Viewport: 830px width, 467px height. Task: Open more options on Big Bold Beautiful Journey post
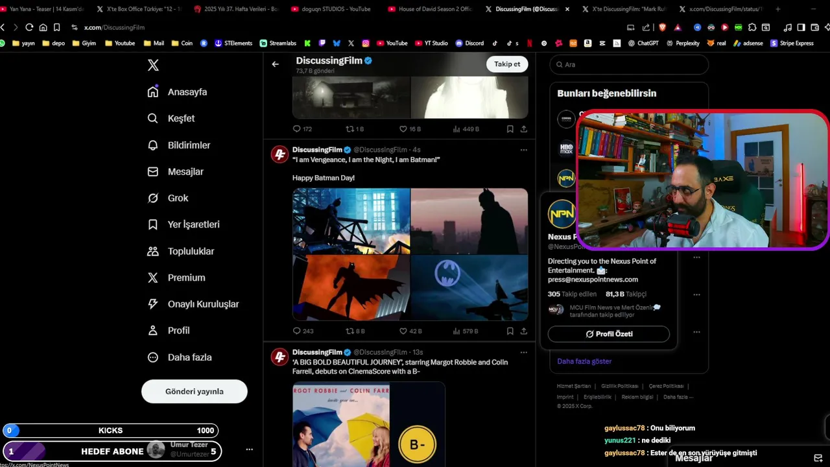click(523, 352)
